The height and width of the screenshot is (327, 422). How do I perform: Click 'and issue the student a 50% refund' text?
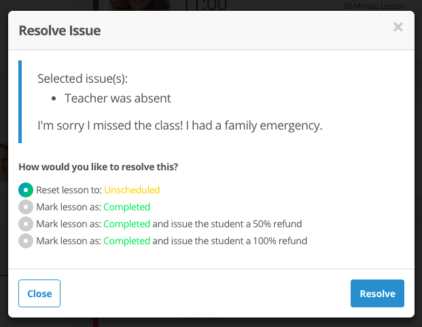point(227,224)
